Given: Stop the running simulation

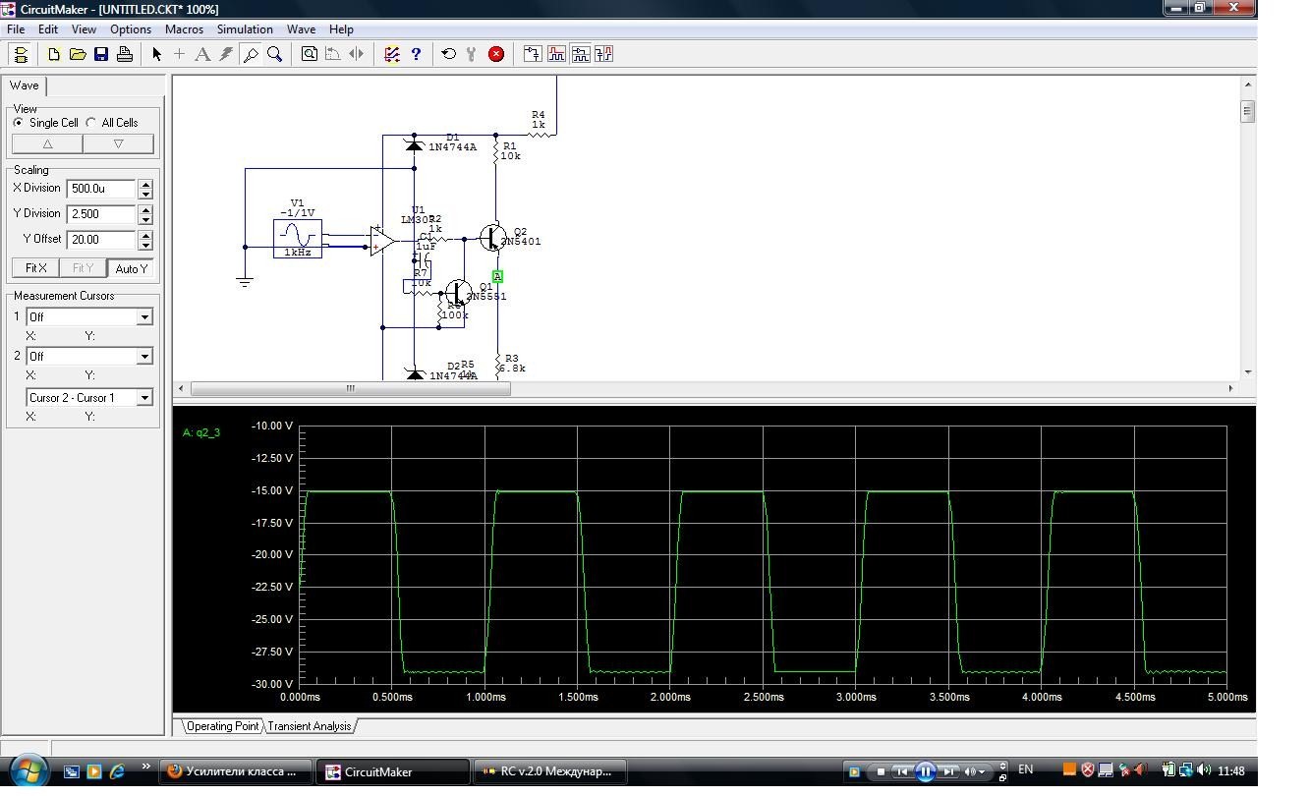Looking at the screenshot, I should [x=496, y=54].
